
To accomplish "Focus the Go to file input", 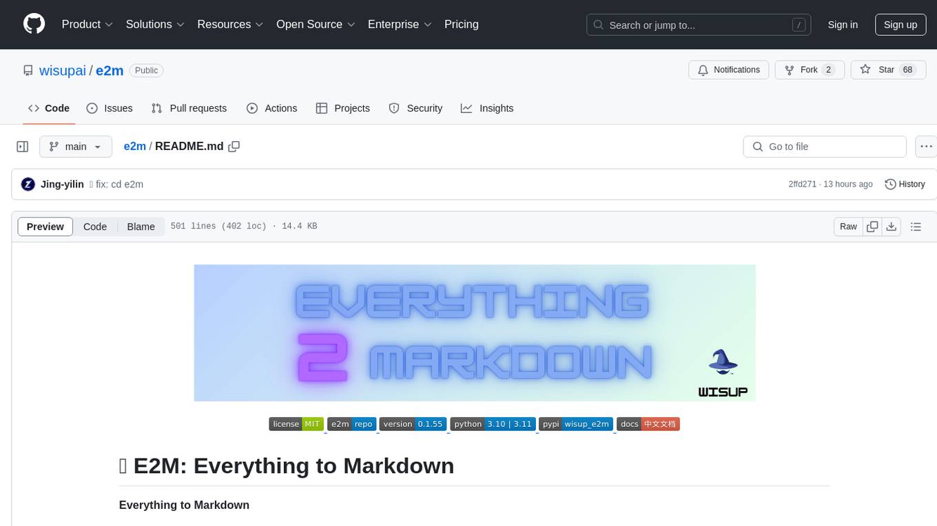I will 825,147.
